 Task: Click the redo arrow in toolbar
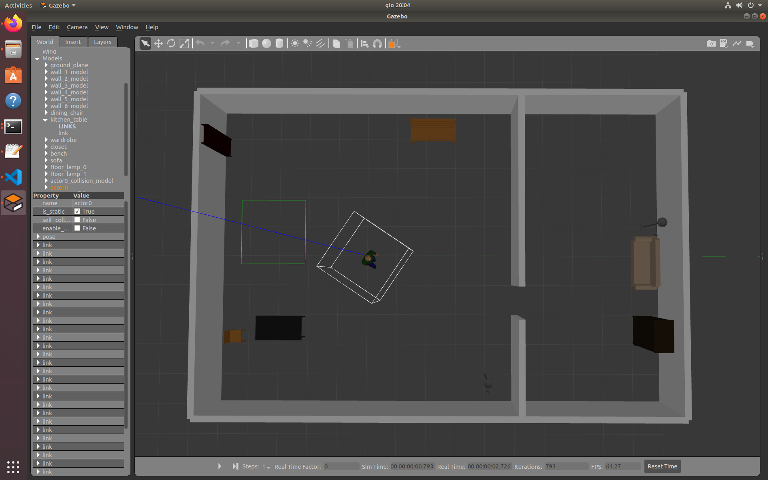click(x=225, y=44)
